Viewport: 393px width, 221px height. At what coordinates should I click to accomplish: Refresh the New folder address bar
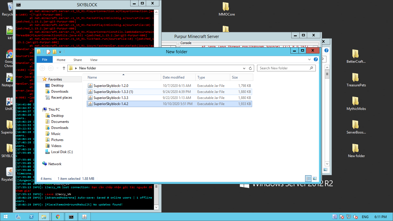tap(250, 68)
